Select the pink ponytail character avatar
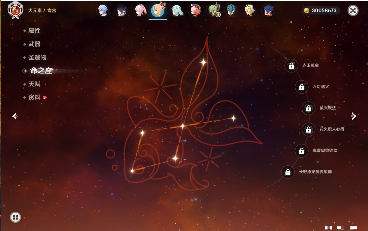368x231 pixels. click(x=140, y=11)
